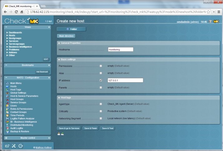Collapse the Basic settings section
The height and width of the screenshot is (151, 223).
pyautogui.click(x=59, y=59)
